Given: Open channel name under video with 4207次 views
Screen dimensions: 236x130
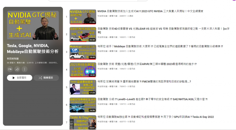Looking at the screenshot, I should click(102, 121).
